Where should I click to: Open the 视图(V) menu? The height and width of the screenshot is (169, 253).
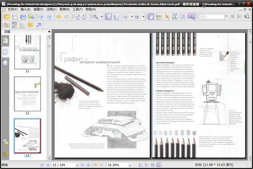[x=38, y=8]
